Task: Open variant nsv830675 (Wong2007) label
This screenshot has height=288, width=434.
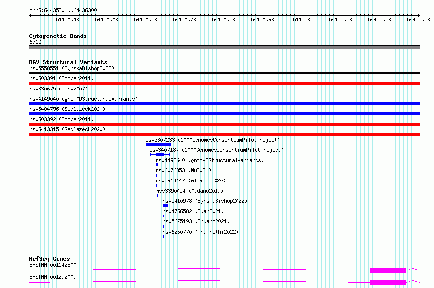Action: pos(59,89)
